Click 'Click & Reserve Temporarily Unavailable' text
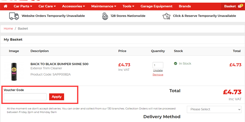Image resolution: width=245 pixels, height=122 pixels. click(204, 16)
